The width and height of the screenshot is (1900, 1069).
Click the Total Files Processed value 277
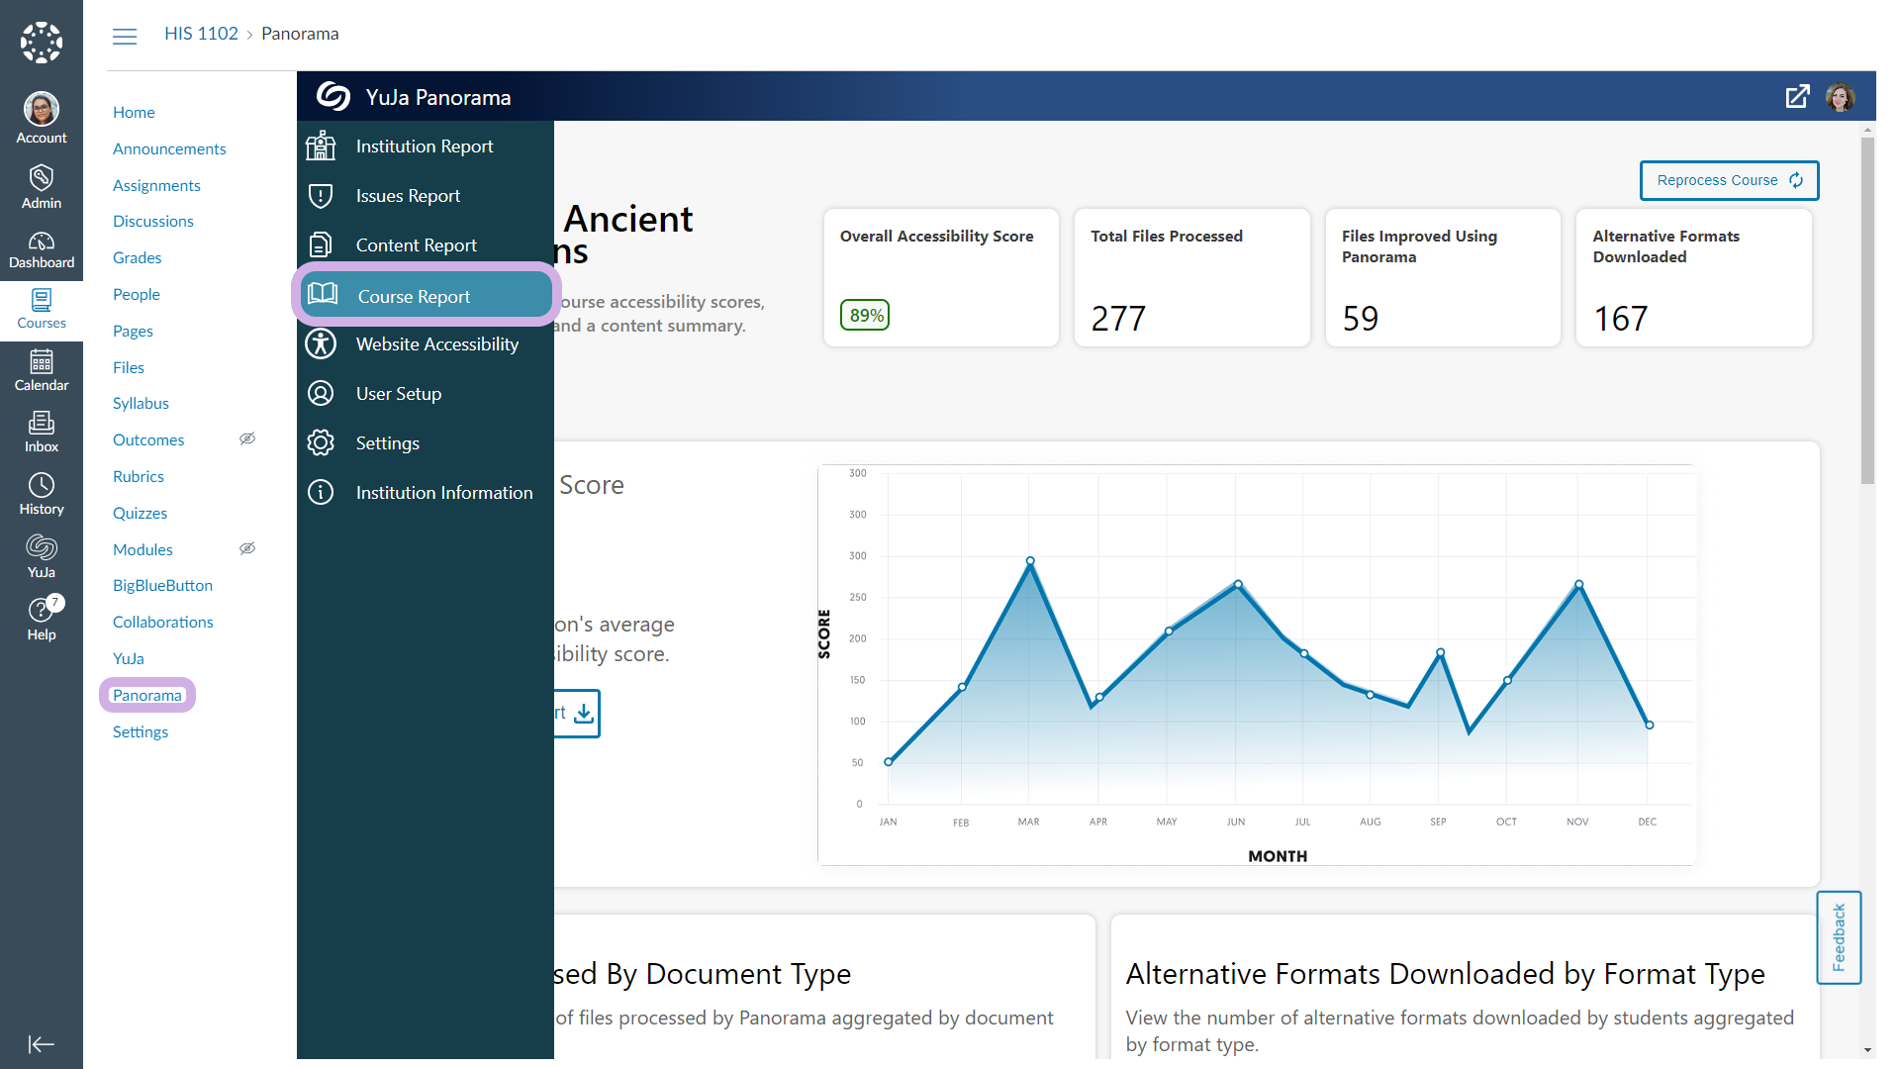pos(1118,318)
